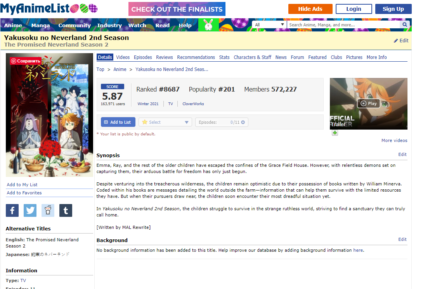Open the CloverWorks studio link
The image size is (423, 289).
[193, 104]
